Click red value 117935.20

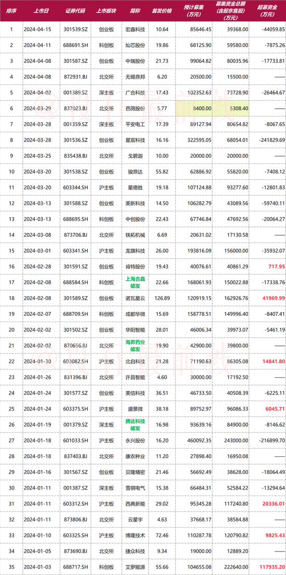pos(272,567)
